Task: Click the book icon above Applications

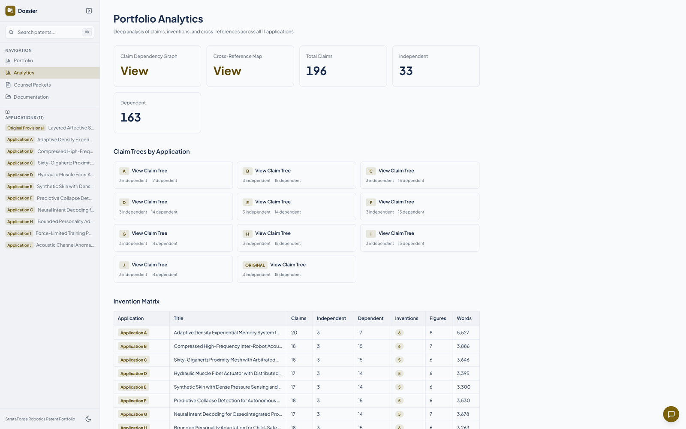Action: [7, 112]
